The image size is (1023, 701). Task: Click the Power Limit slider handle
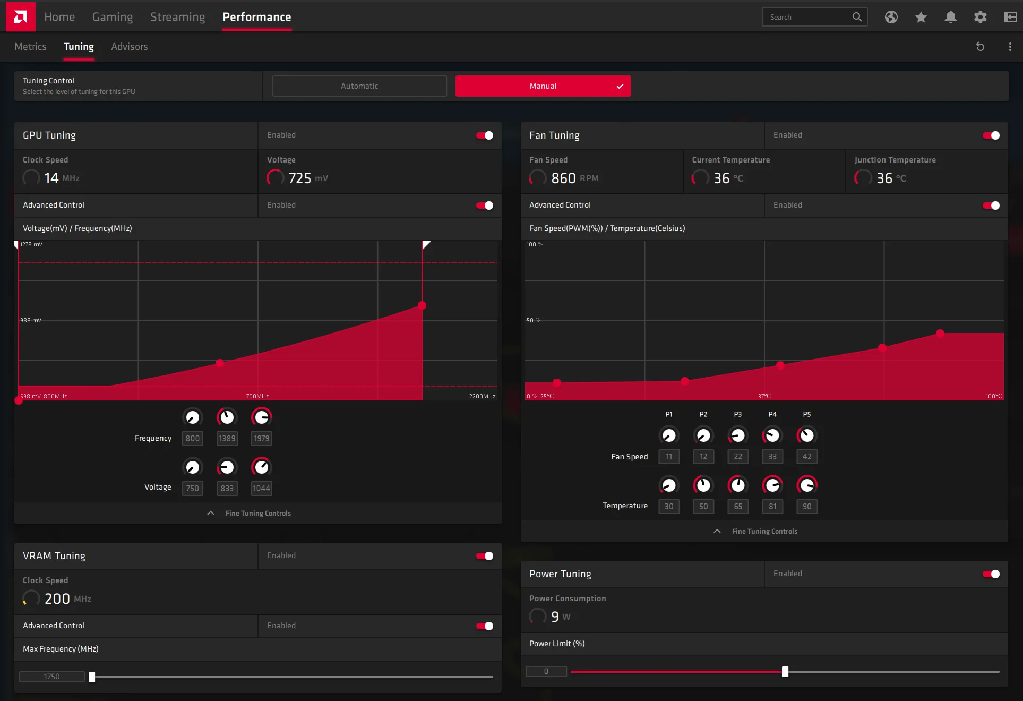(x=785, y=672)
